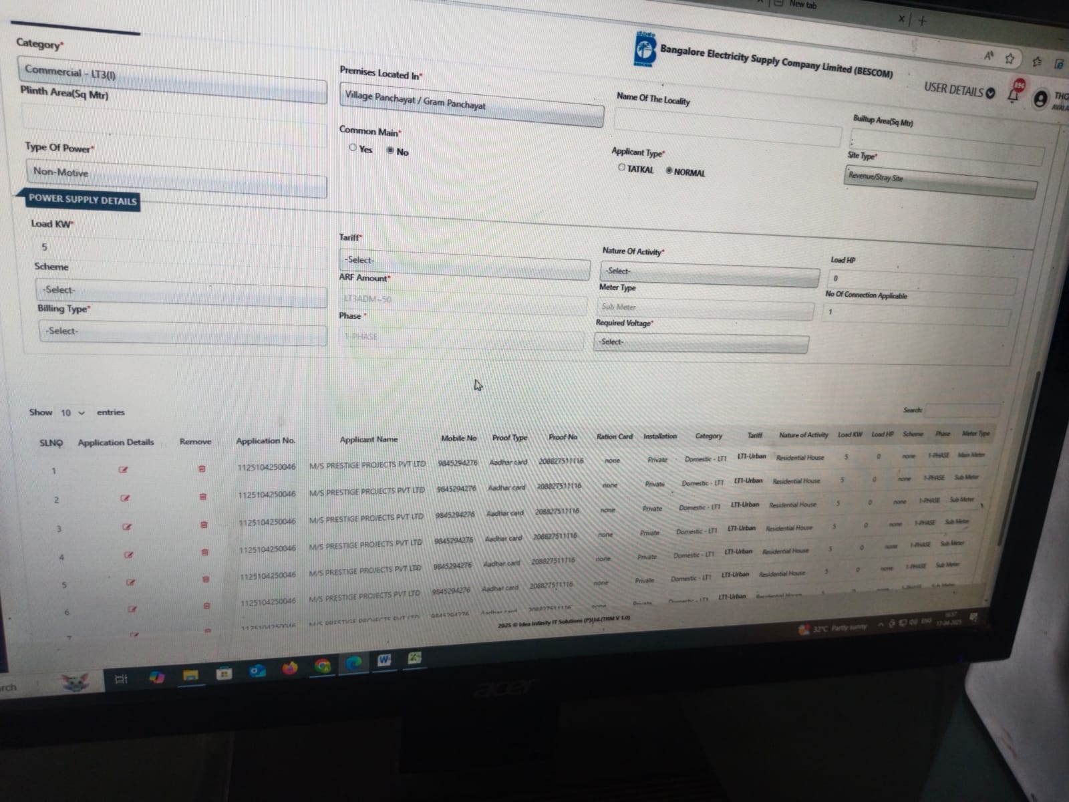Open the Scheme select dropdown
Viewport: 1069px width, 802px height.
(x=180, y=293)
